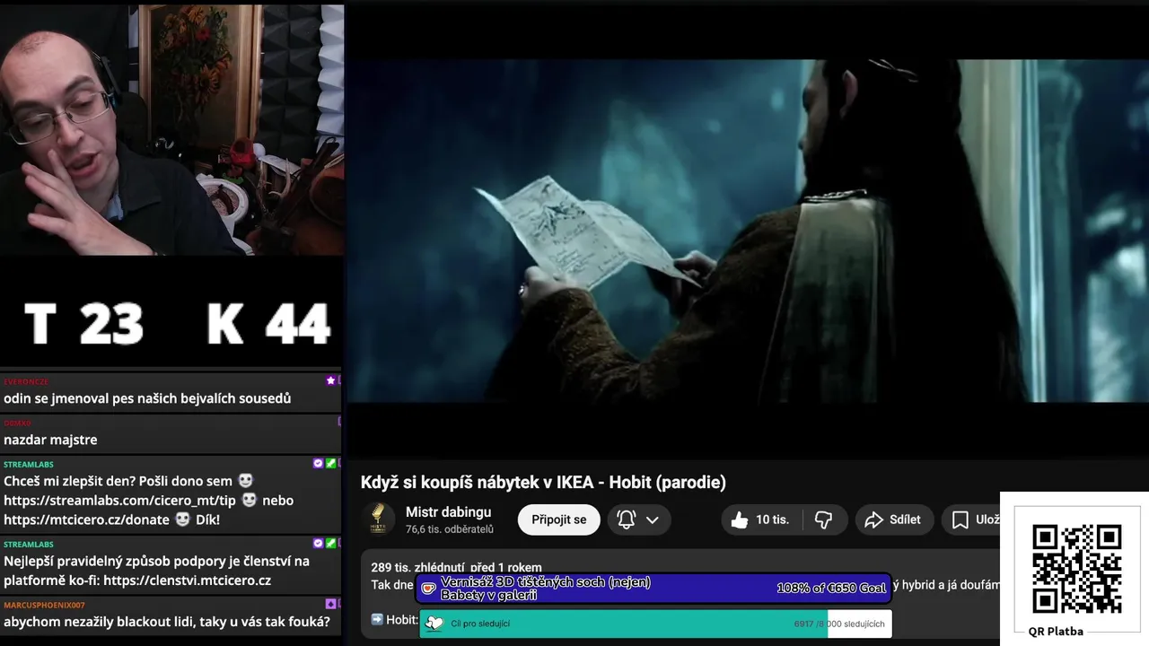This screenshot has width=1149, height=646.
Task: Open the clenstvi.mtcicero.cz link
Action: [x=187, y=581]
